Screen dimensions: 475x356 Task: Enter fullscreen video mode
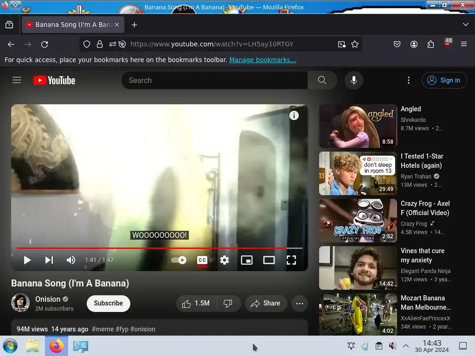pos(291,260)
